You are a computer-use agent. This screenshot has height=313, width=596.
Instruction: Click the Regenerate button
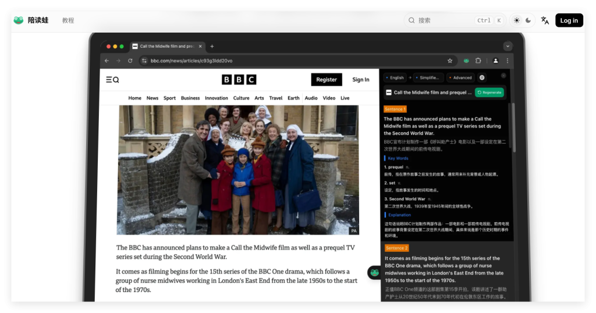pos(489,93)
